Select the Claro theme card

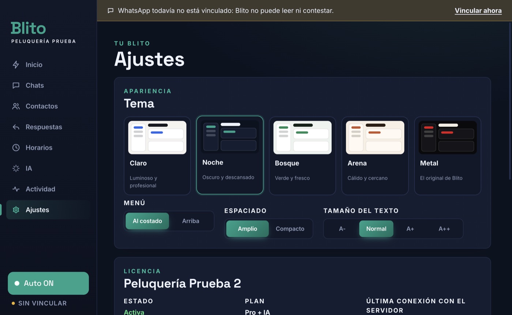[x=157, y=156]
